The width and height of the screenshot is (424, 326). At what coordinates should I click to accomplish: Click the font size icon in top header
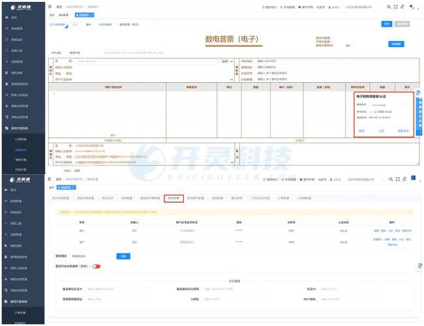point(402,7)
